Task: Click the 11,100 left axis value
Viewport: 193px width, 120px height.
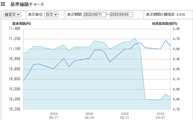Action: point(14,49)
